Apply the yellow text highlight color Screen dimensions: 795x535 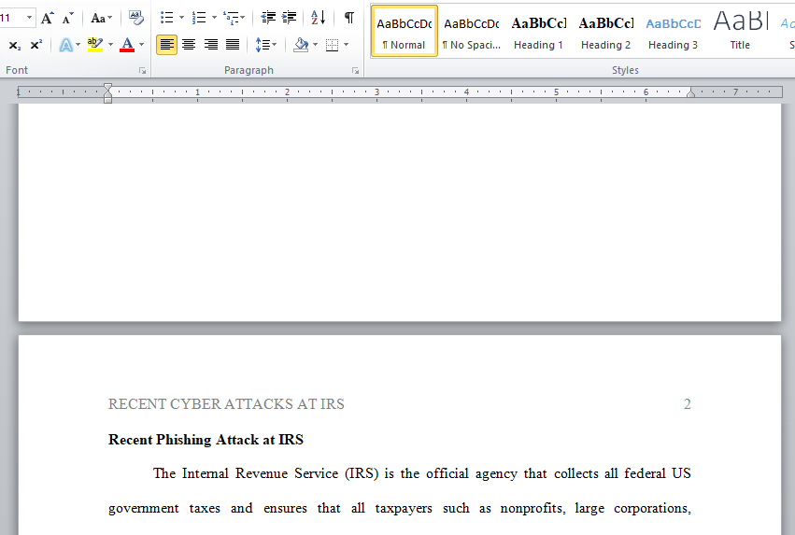(x=94, y=45)
